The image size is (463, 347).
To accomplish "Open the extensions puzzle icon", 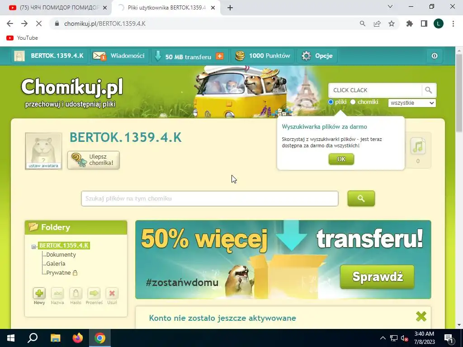I will pyautogui.click(x=409, y=23).
